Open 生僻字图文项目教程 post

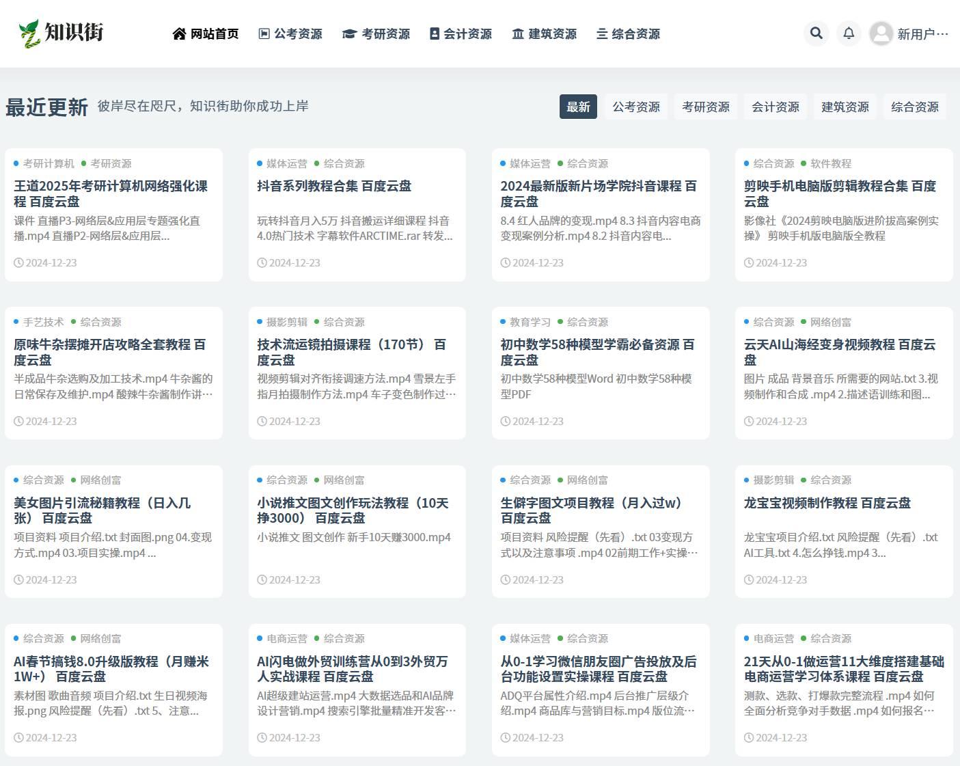[x=594, y=510]
